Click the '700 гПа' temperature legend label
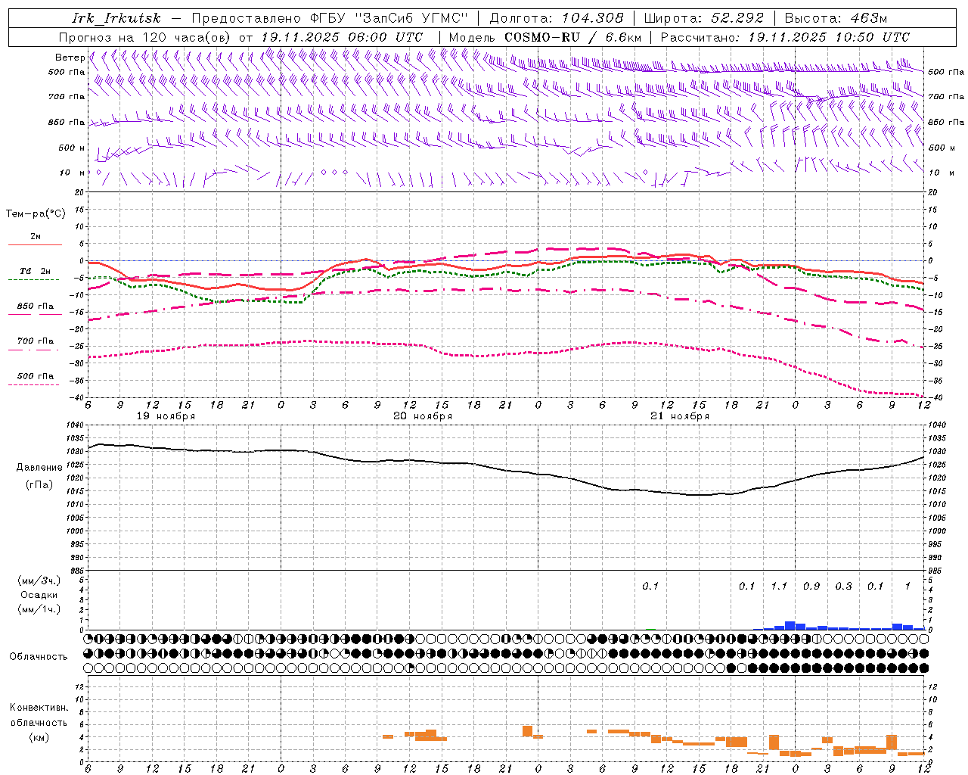Image resolution: width=968 pixels, height=775 pixels. (36, 341)
